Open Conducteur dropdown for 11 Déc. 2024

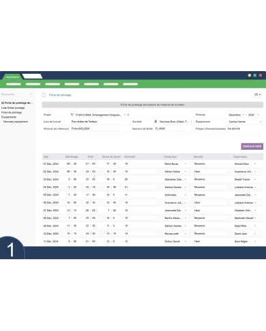click(186, 241)
